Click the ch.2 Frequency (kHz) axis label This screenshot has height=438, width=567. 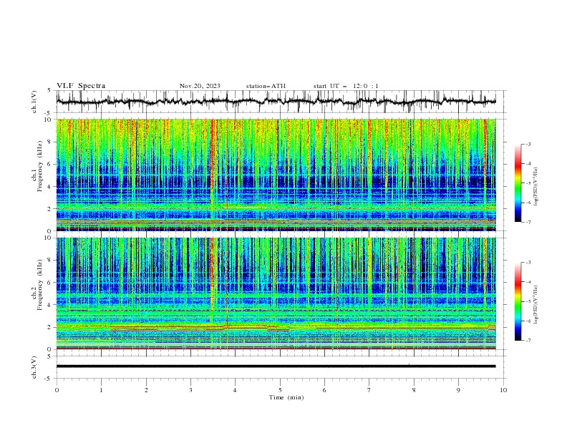coord(37,284)
